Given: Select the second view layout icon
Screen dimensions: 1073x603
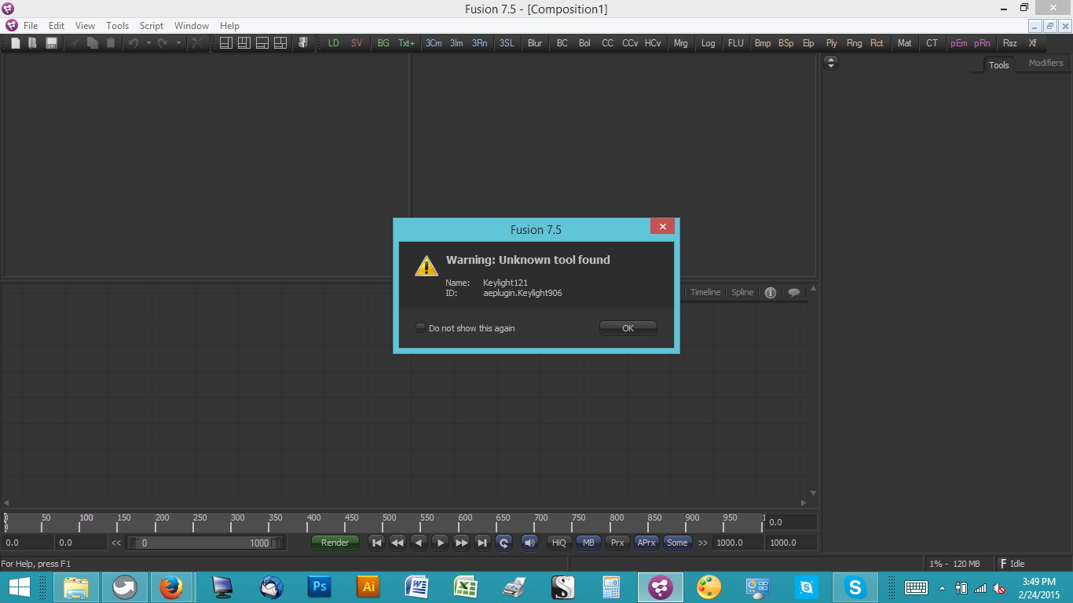Looking at the screenshot, I should [244, 43].
